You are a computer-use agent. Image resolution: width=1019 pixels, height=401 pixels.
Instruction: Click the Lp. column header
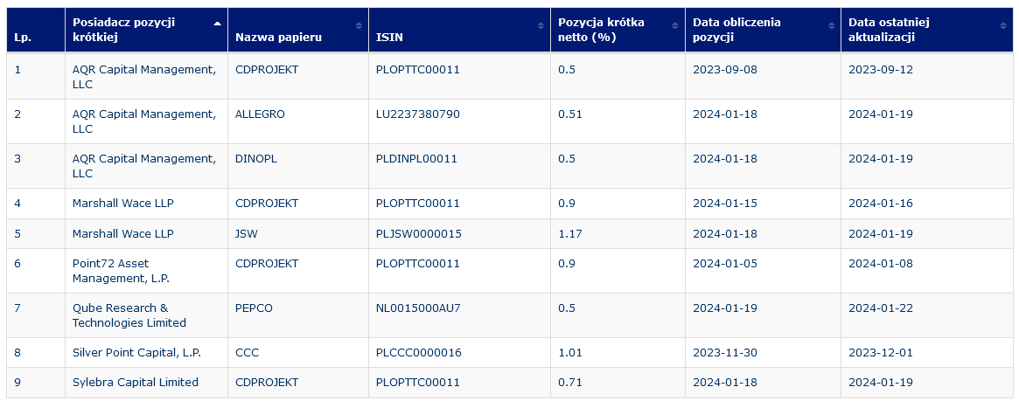(36, 30)
